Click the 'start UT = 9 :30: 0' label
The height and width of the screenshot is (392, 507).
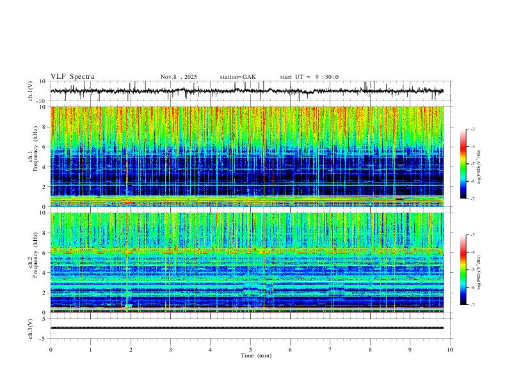(x=309, y=77)
